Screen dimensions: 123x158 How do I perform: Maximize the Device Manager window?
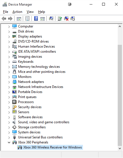click(104, 4)
